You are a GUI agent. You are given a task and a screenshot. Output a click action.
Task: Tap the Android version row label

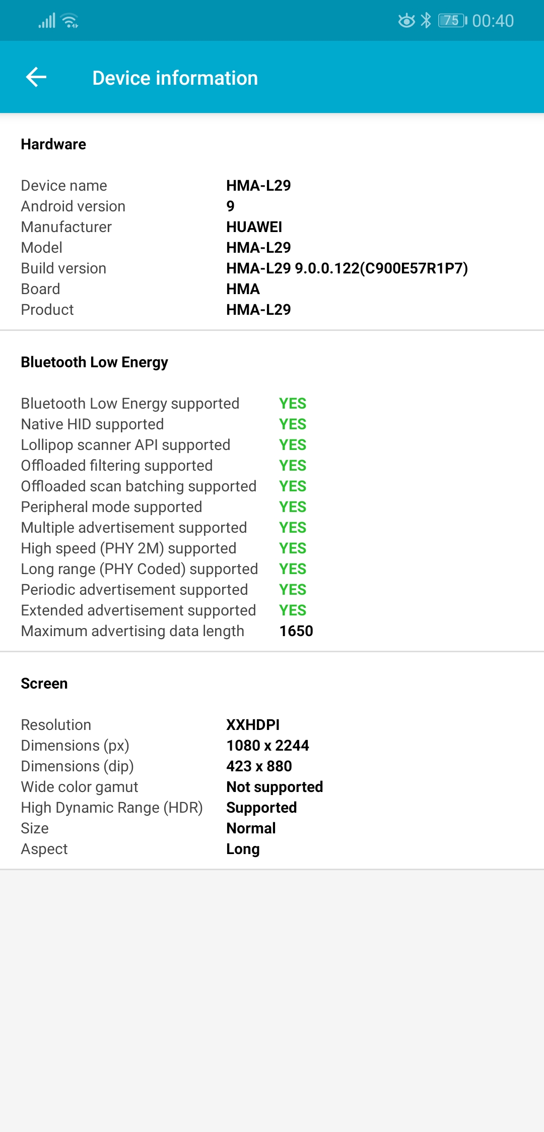click(73, 206)
